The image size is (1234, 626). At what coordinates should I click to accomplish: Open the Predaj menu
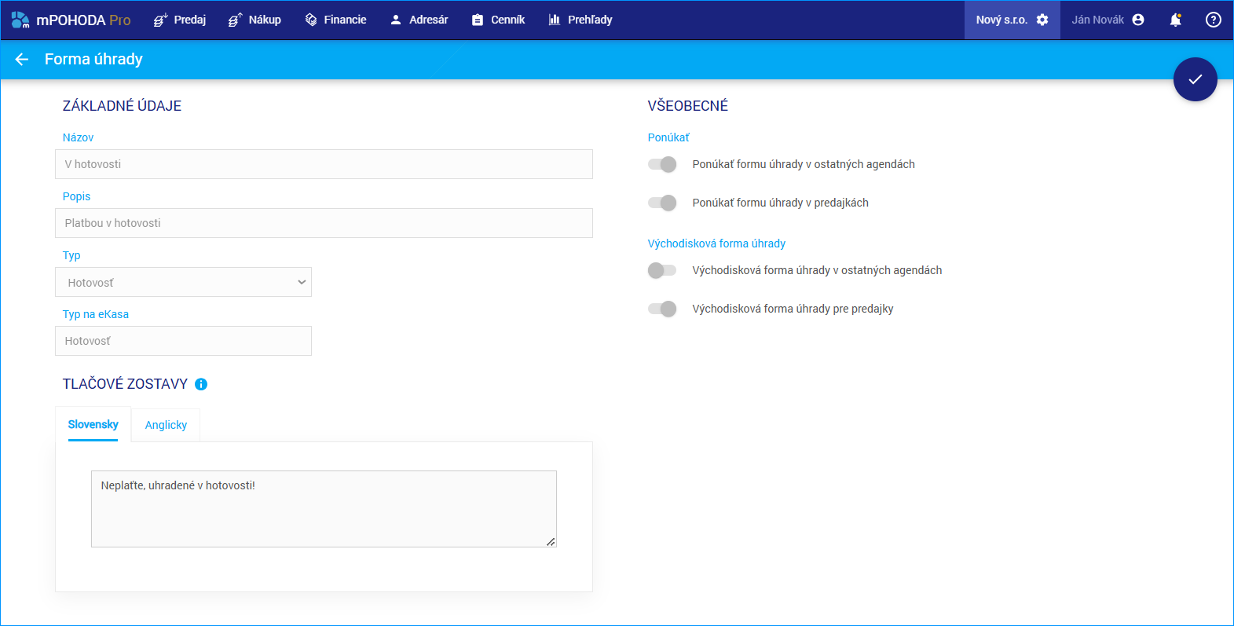tap(180, 20)
